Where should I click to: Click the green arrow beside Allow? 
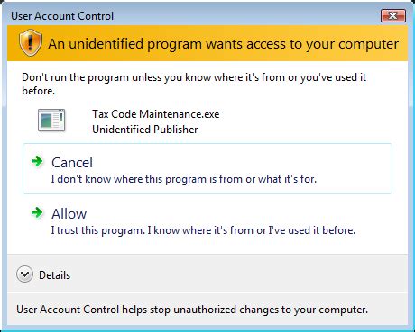pos(37,212)
